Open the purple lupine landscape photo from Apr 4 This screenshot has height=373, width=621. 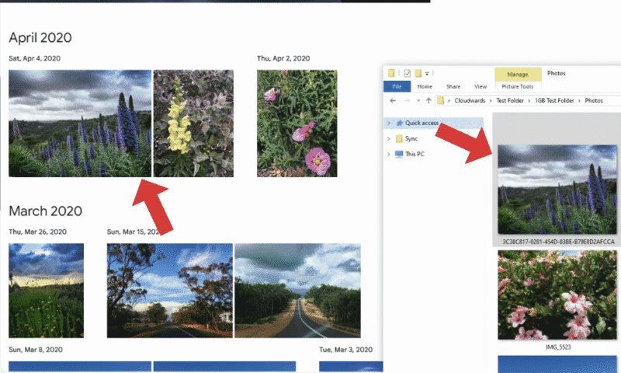80,124
